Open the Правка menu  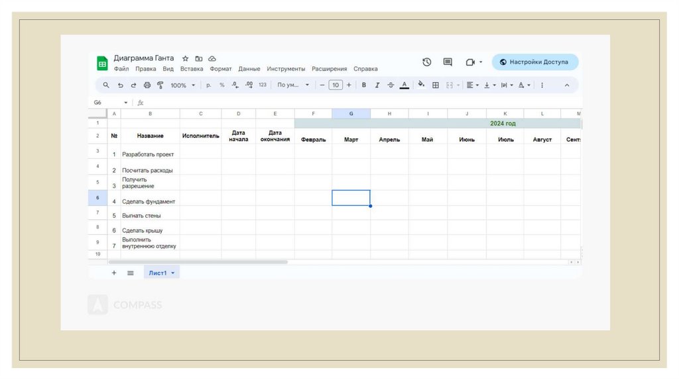pyautogui.click(x=145, y=69)
